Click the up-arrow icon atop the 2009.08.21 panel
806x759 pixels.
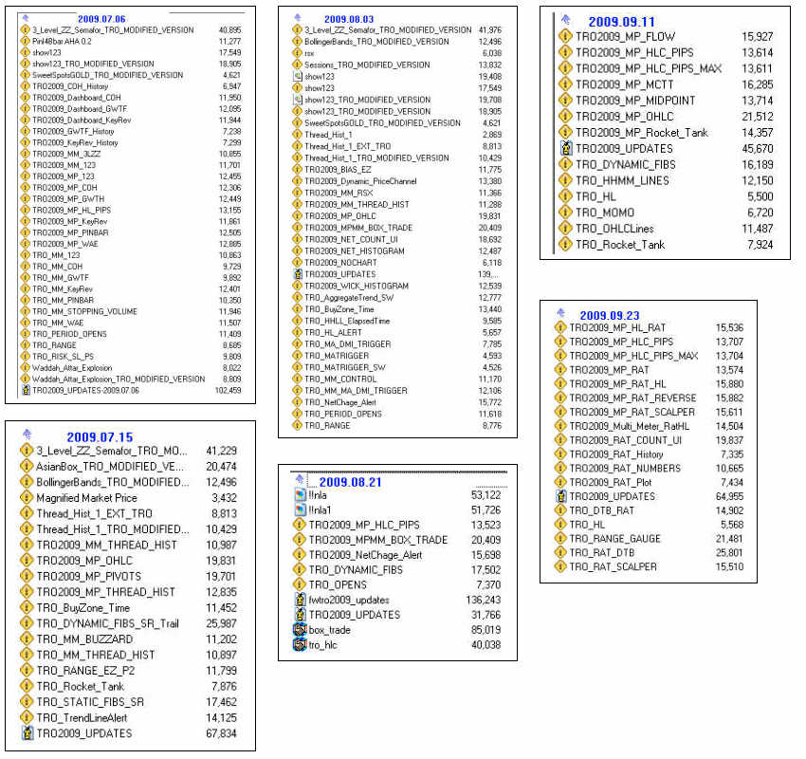[299, 478]
